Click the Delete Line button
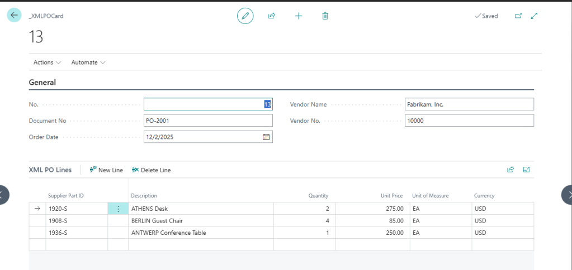The width and height of the screenshot is (572, 270). point(152,170)
